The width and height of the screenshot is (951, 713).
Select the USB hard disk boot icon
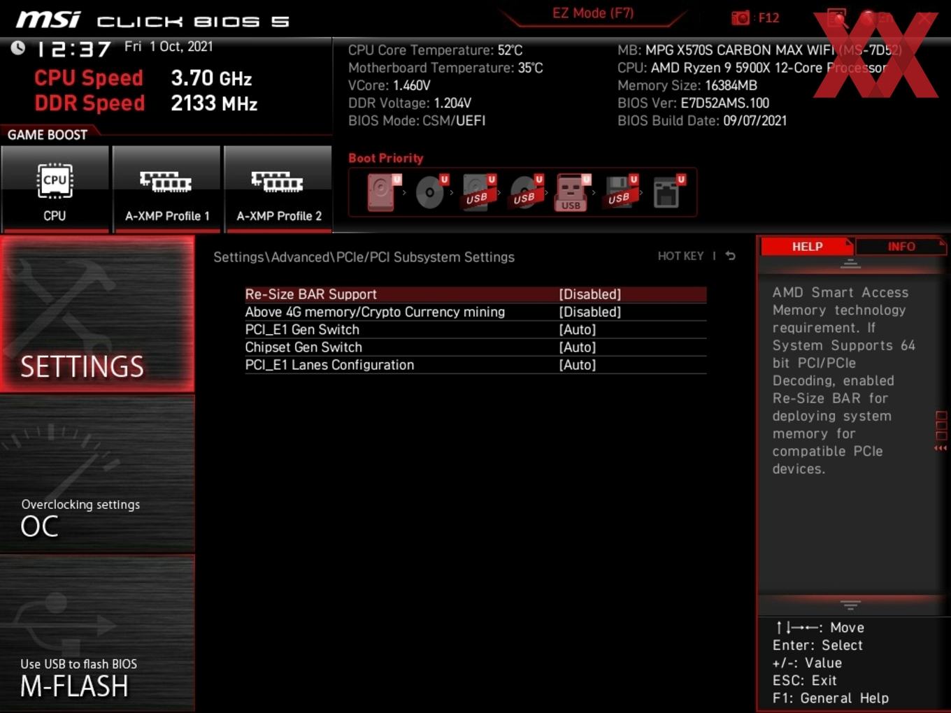pos(478,192)
